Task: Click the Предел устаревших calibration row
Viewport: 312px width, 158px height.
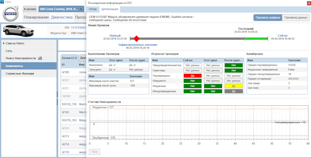Action: pos(277,79)
